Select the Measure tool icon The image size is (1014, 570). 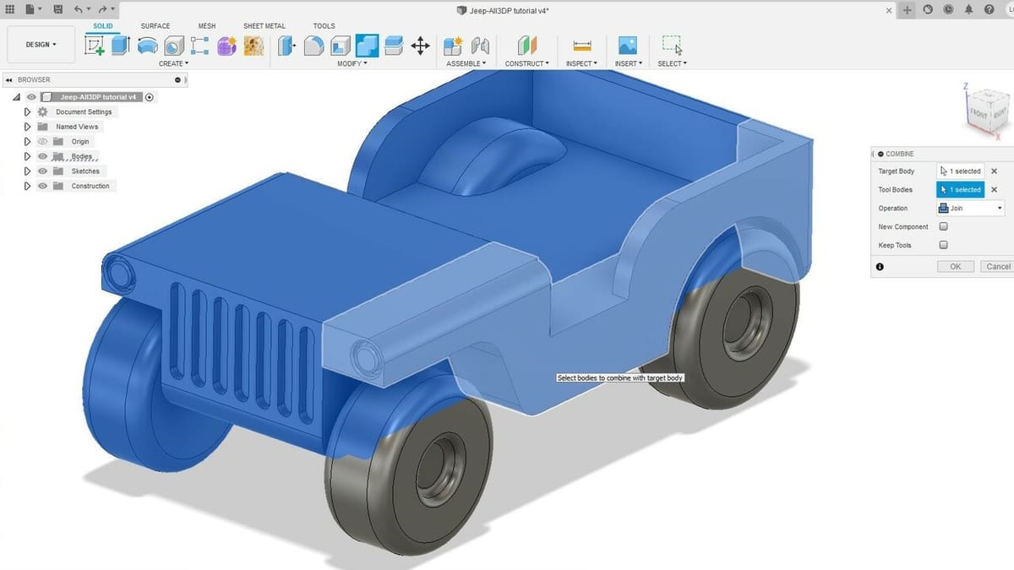pyautogui.click(x=581, y=46)
